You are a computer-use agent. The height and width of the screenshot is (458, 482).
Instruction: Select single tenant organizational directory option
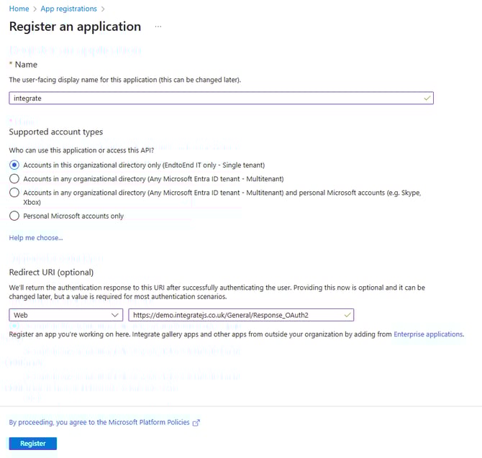[14, 165]
